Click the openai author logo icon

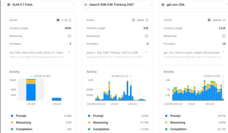209,20
